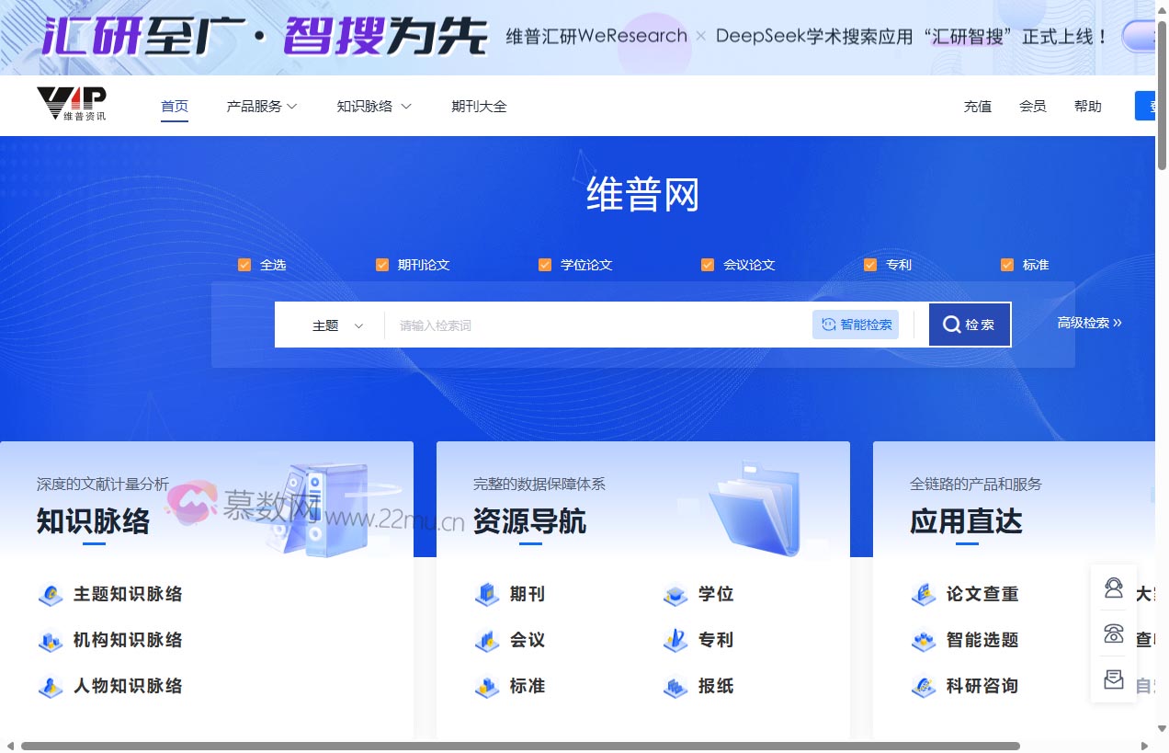The width and height of the screenshot is (1169, 753).
Task: Click the 科研咨询 research consulting icon
Action: [923, 686]
